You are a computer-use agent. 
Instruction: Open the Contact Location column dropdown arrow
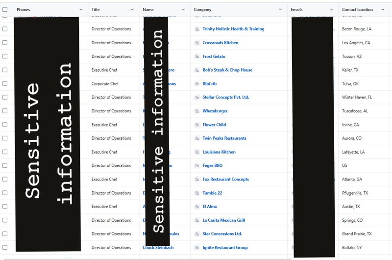(383, 9)
